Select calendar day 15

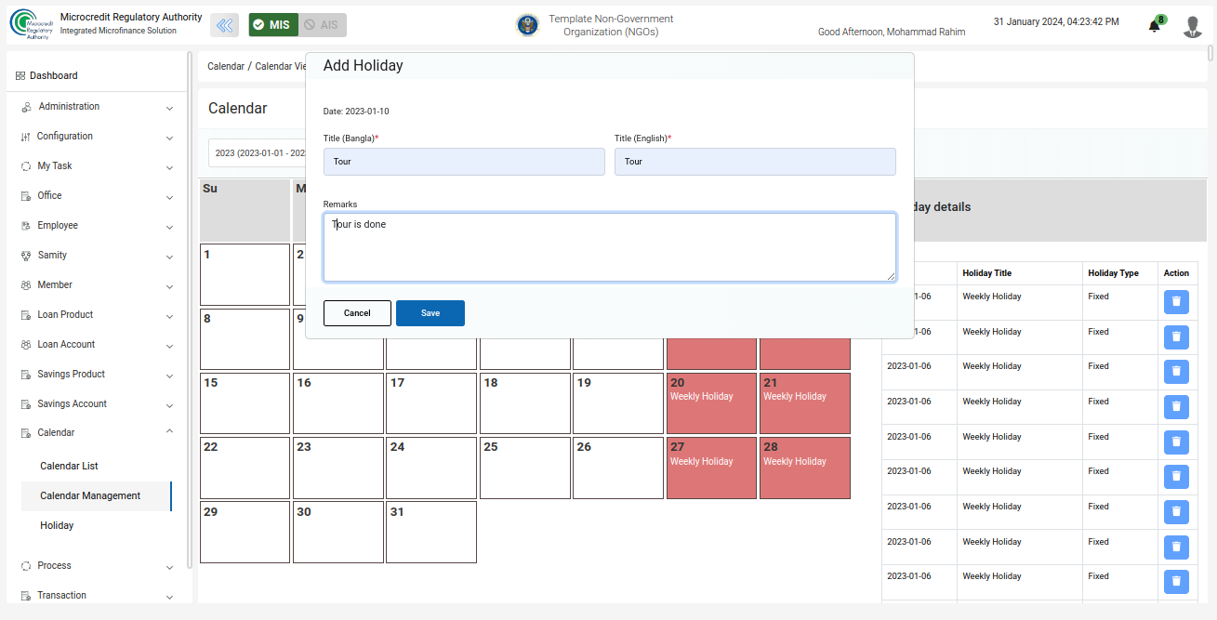pyautogui.click(x=245, y=403)
